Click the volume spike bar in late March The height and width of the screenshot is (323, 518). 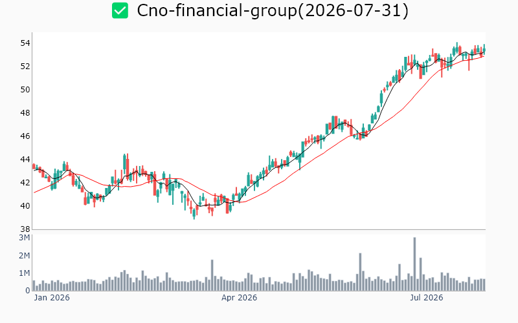[x=212, y=275]
